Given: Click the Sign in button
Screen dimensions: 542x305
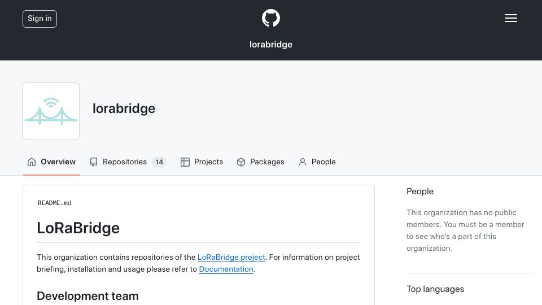Looking at the screenshot, I should (40, 19).
